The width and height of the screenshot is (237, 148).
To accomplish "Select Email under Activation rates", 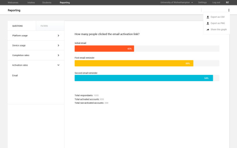I will [x=15, y=76].
